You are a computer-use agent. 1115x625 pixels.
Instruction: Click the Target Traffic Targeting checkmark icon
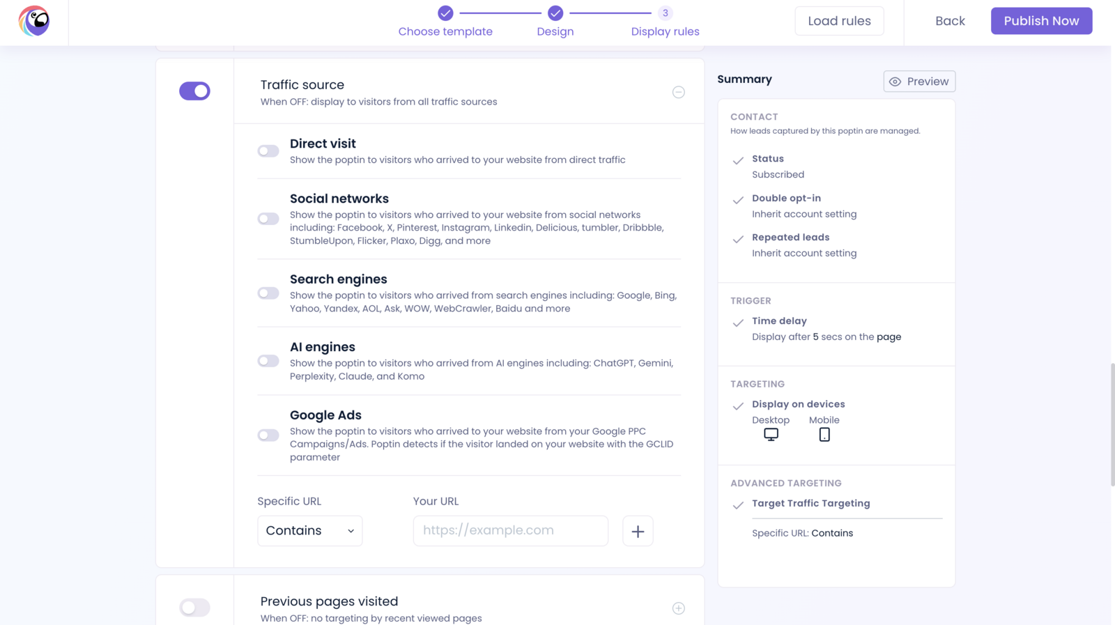click(x=738, y=505)
